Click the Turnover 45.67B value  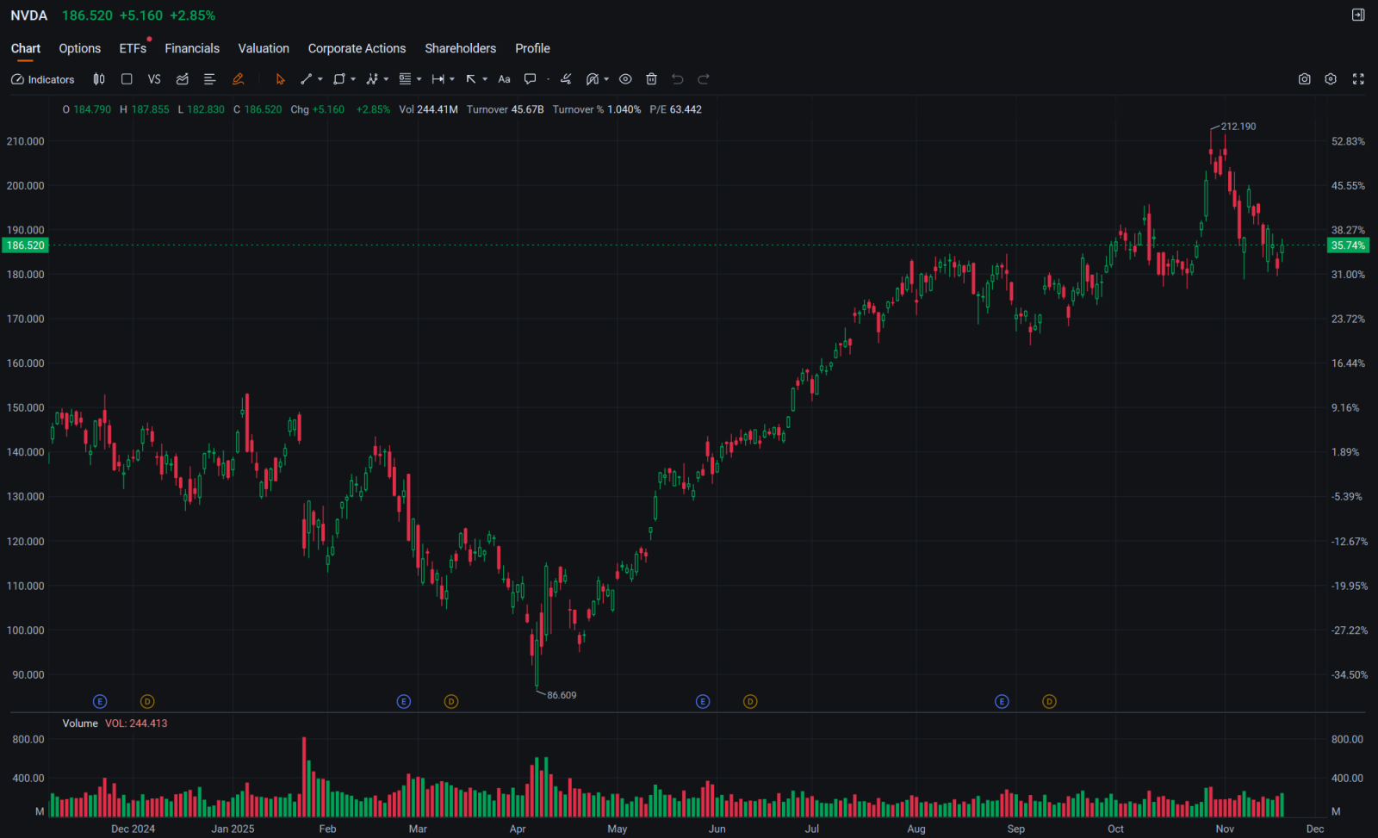(x=506, y=109)
